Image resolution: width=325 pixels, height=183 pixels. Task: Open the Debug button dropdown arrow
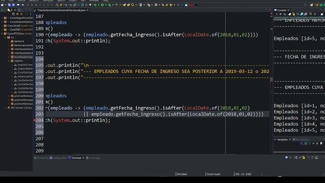point(99,5)
